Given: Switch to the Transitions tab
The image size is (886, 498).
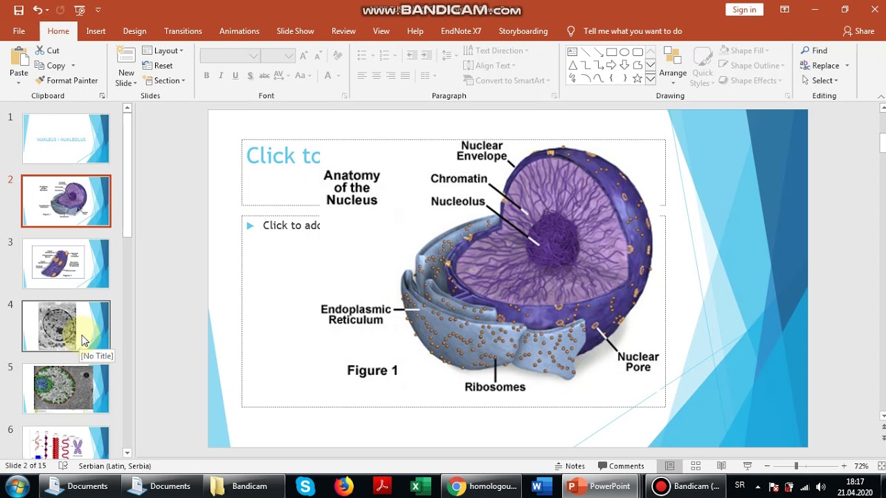Looking at the screenshot, I should tap(183, 31).
